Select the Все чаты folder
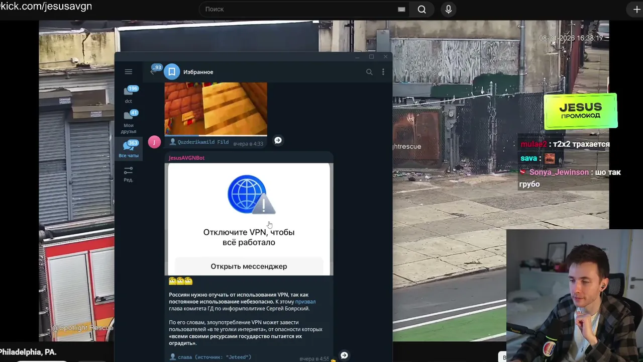This screenshot has height=362, width=643. (x=129, y=149)
